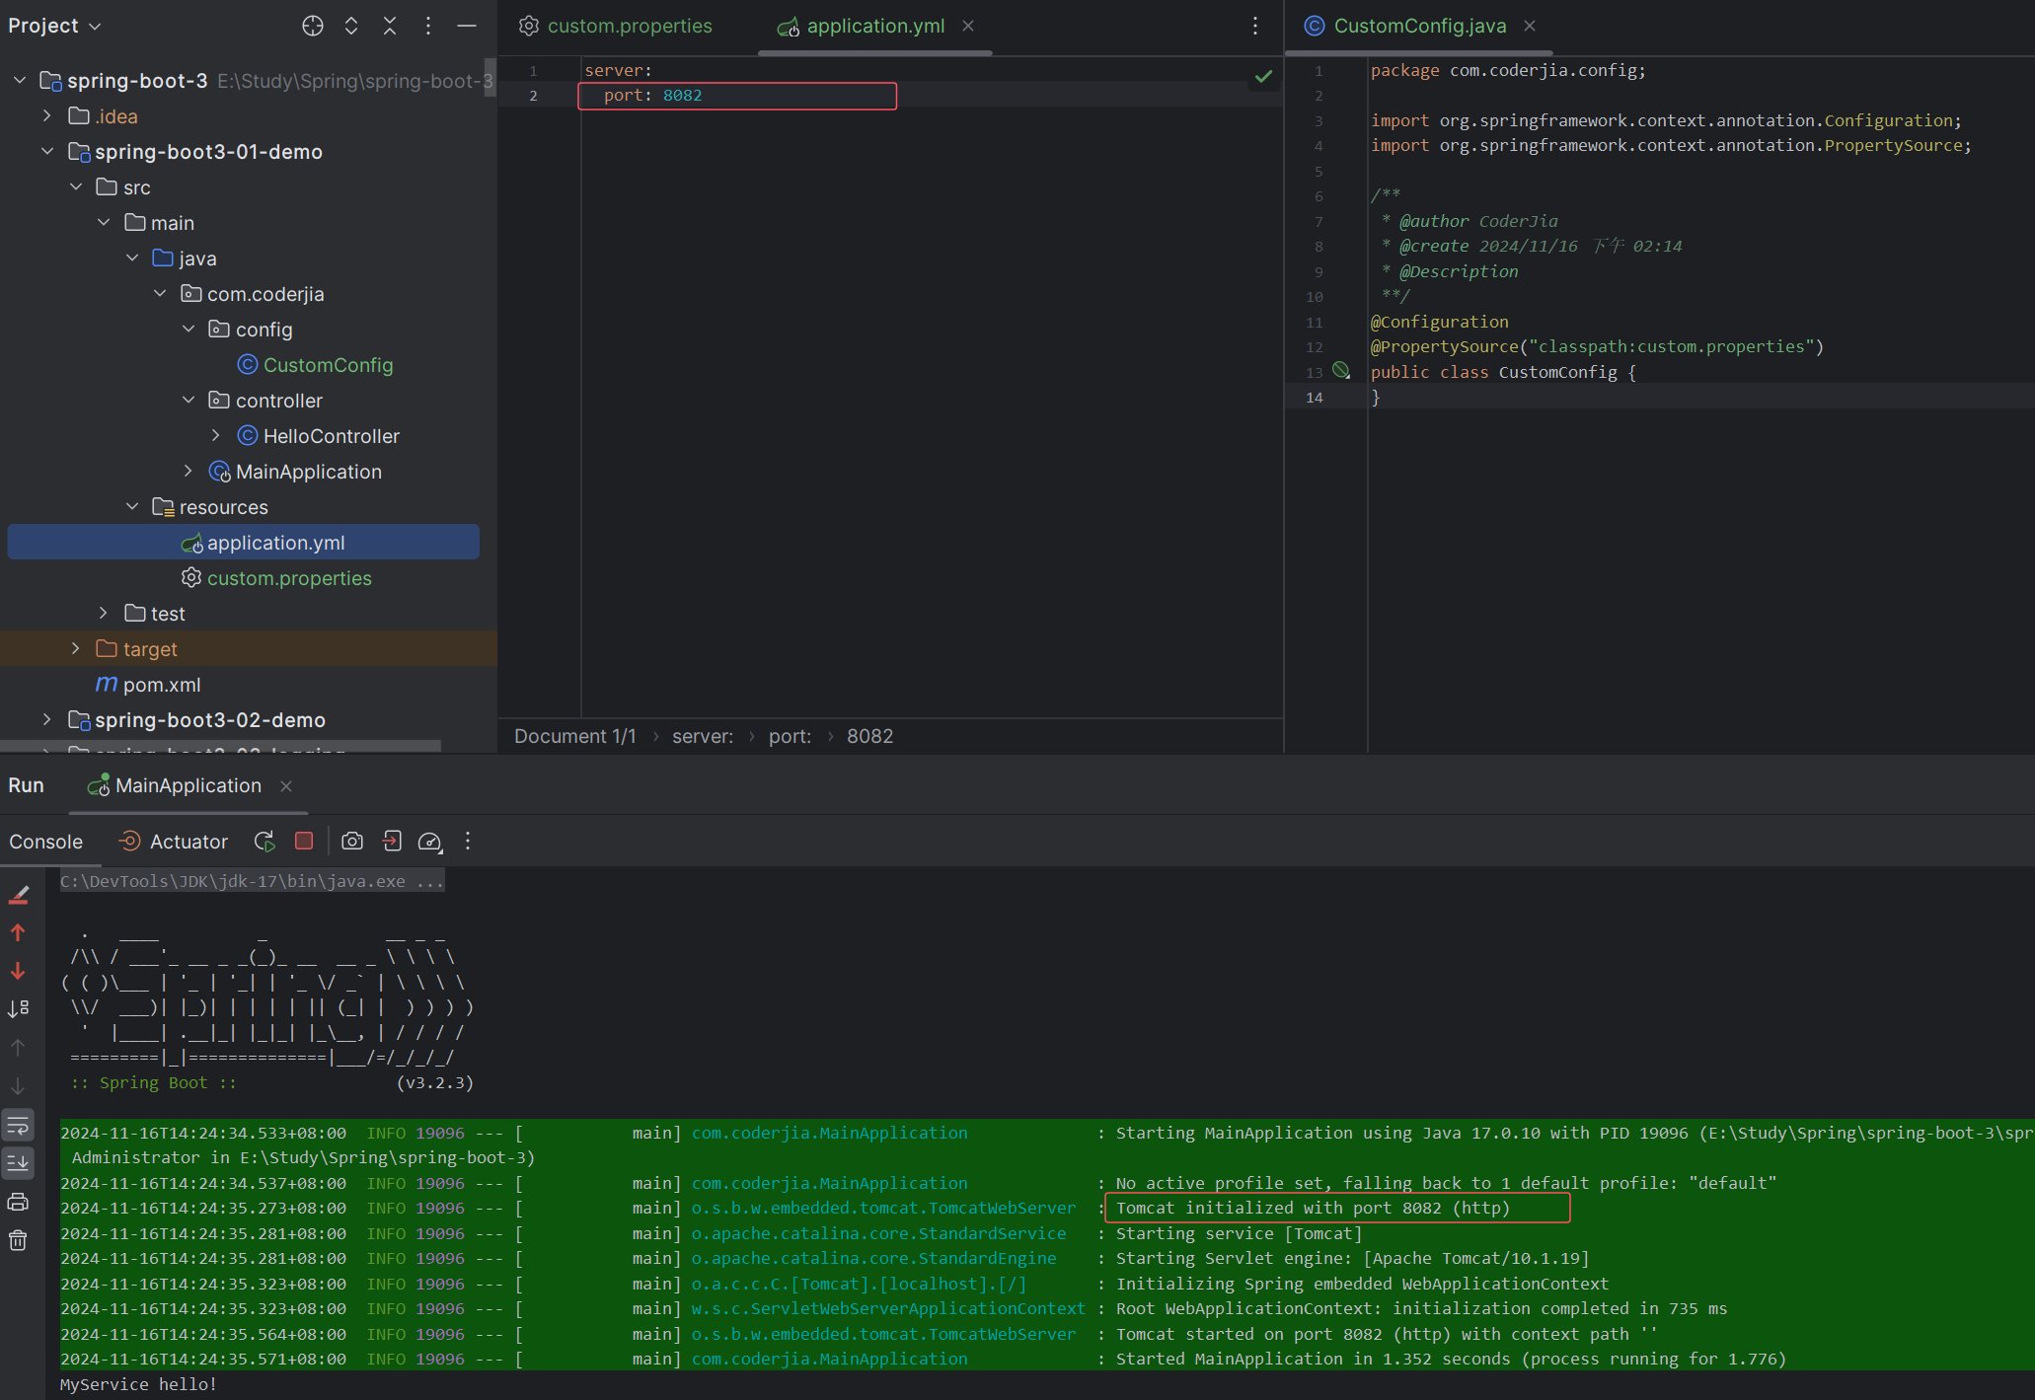Collapse the java source folder
The height and width of the screenshot is (1400, 2035).
pos(132,258)
